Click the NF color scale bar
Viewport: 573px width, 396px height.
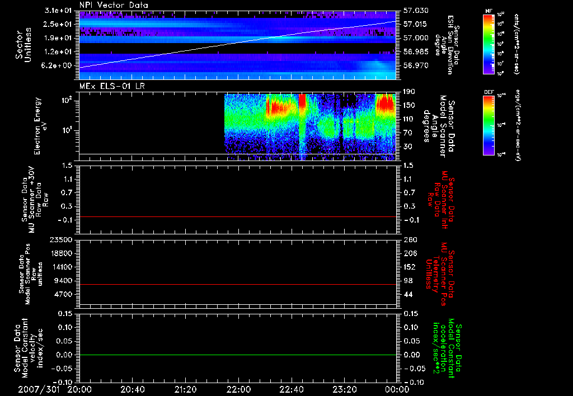coord(489,44)
